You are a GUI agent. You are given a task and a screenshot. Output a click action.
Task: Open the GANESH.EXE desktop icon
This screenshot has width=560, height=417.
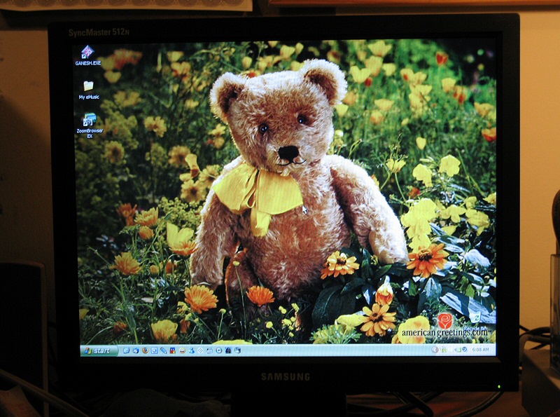click(88, 55)
